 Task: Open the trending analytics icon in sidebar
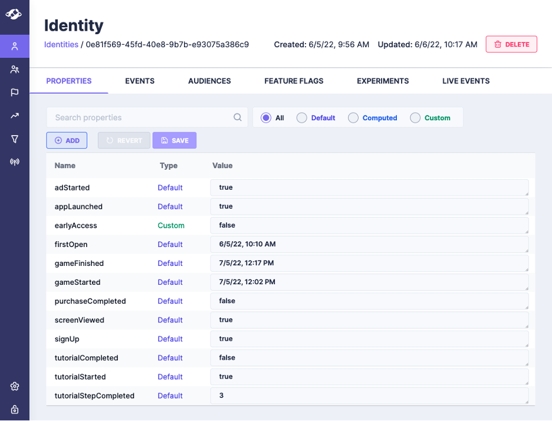15,116
